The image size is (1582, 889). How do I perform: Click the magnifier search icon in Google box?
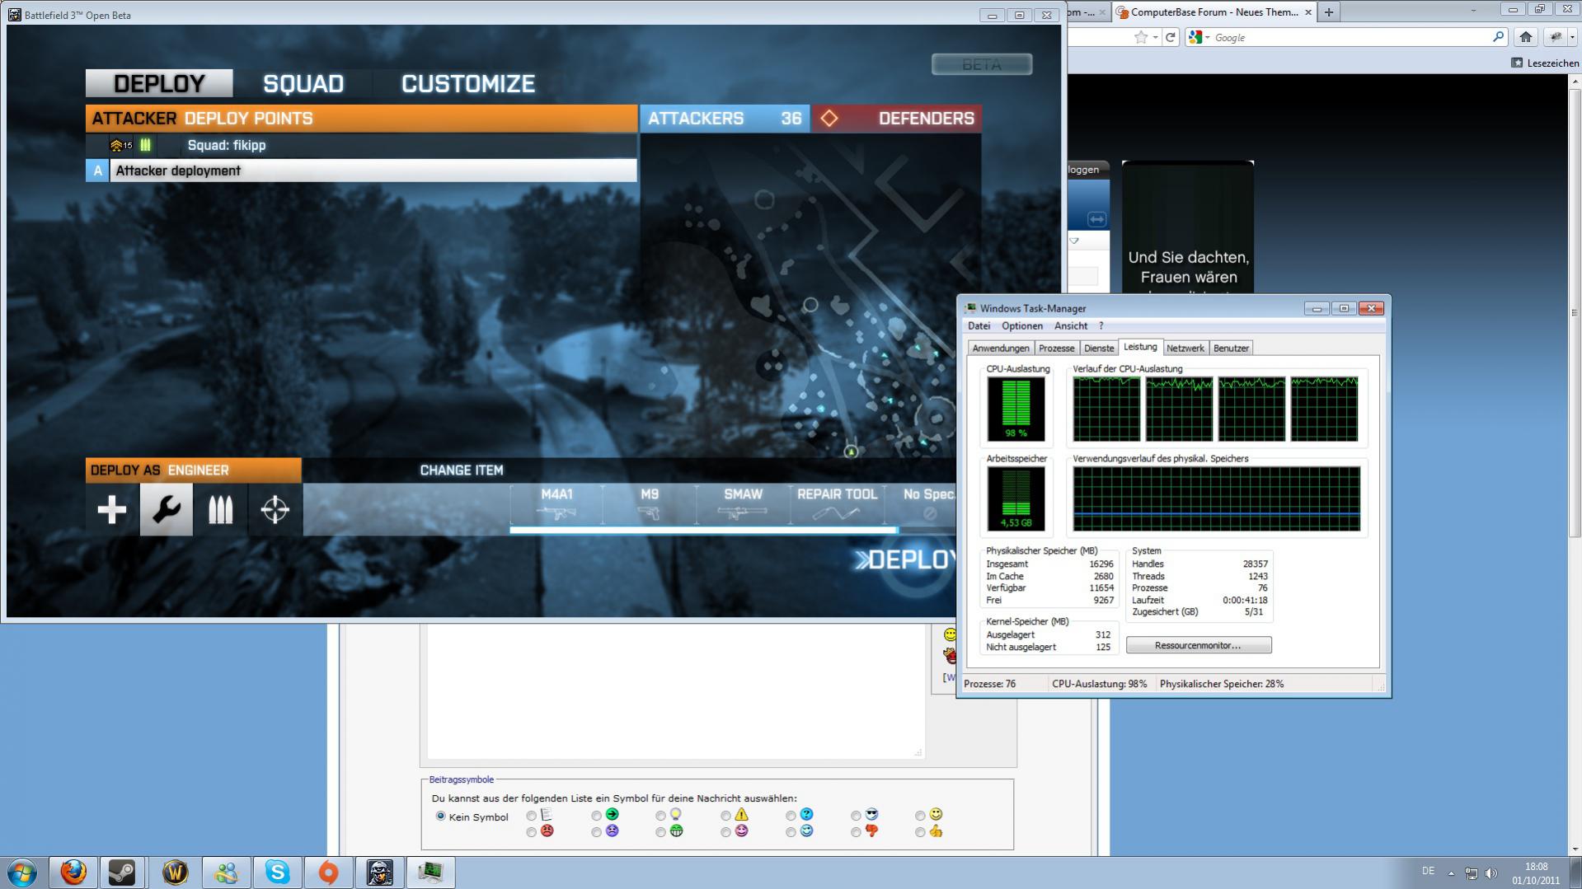(1499, 37)
